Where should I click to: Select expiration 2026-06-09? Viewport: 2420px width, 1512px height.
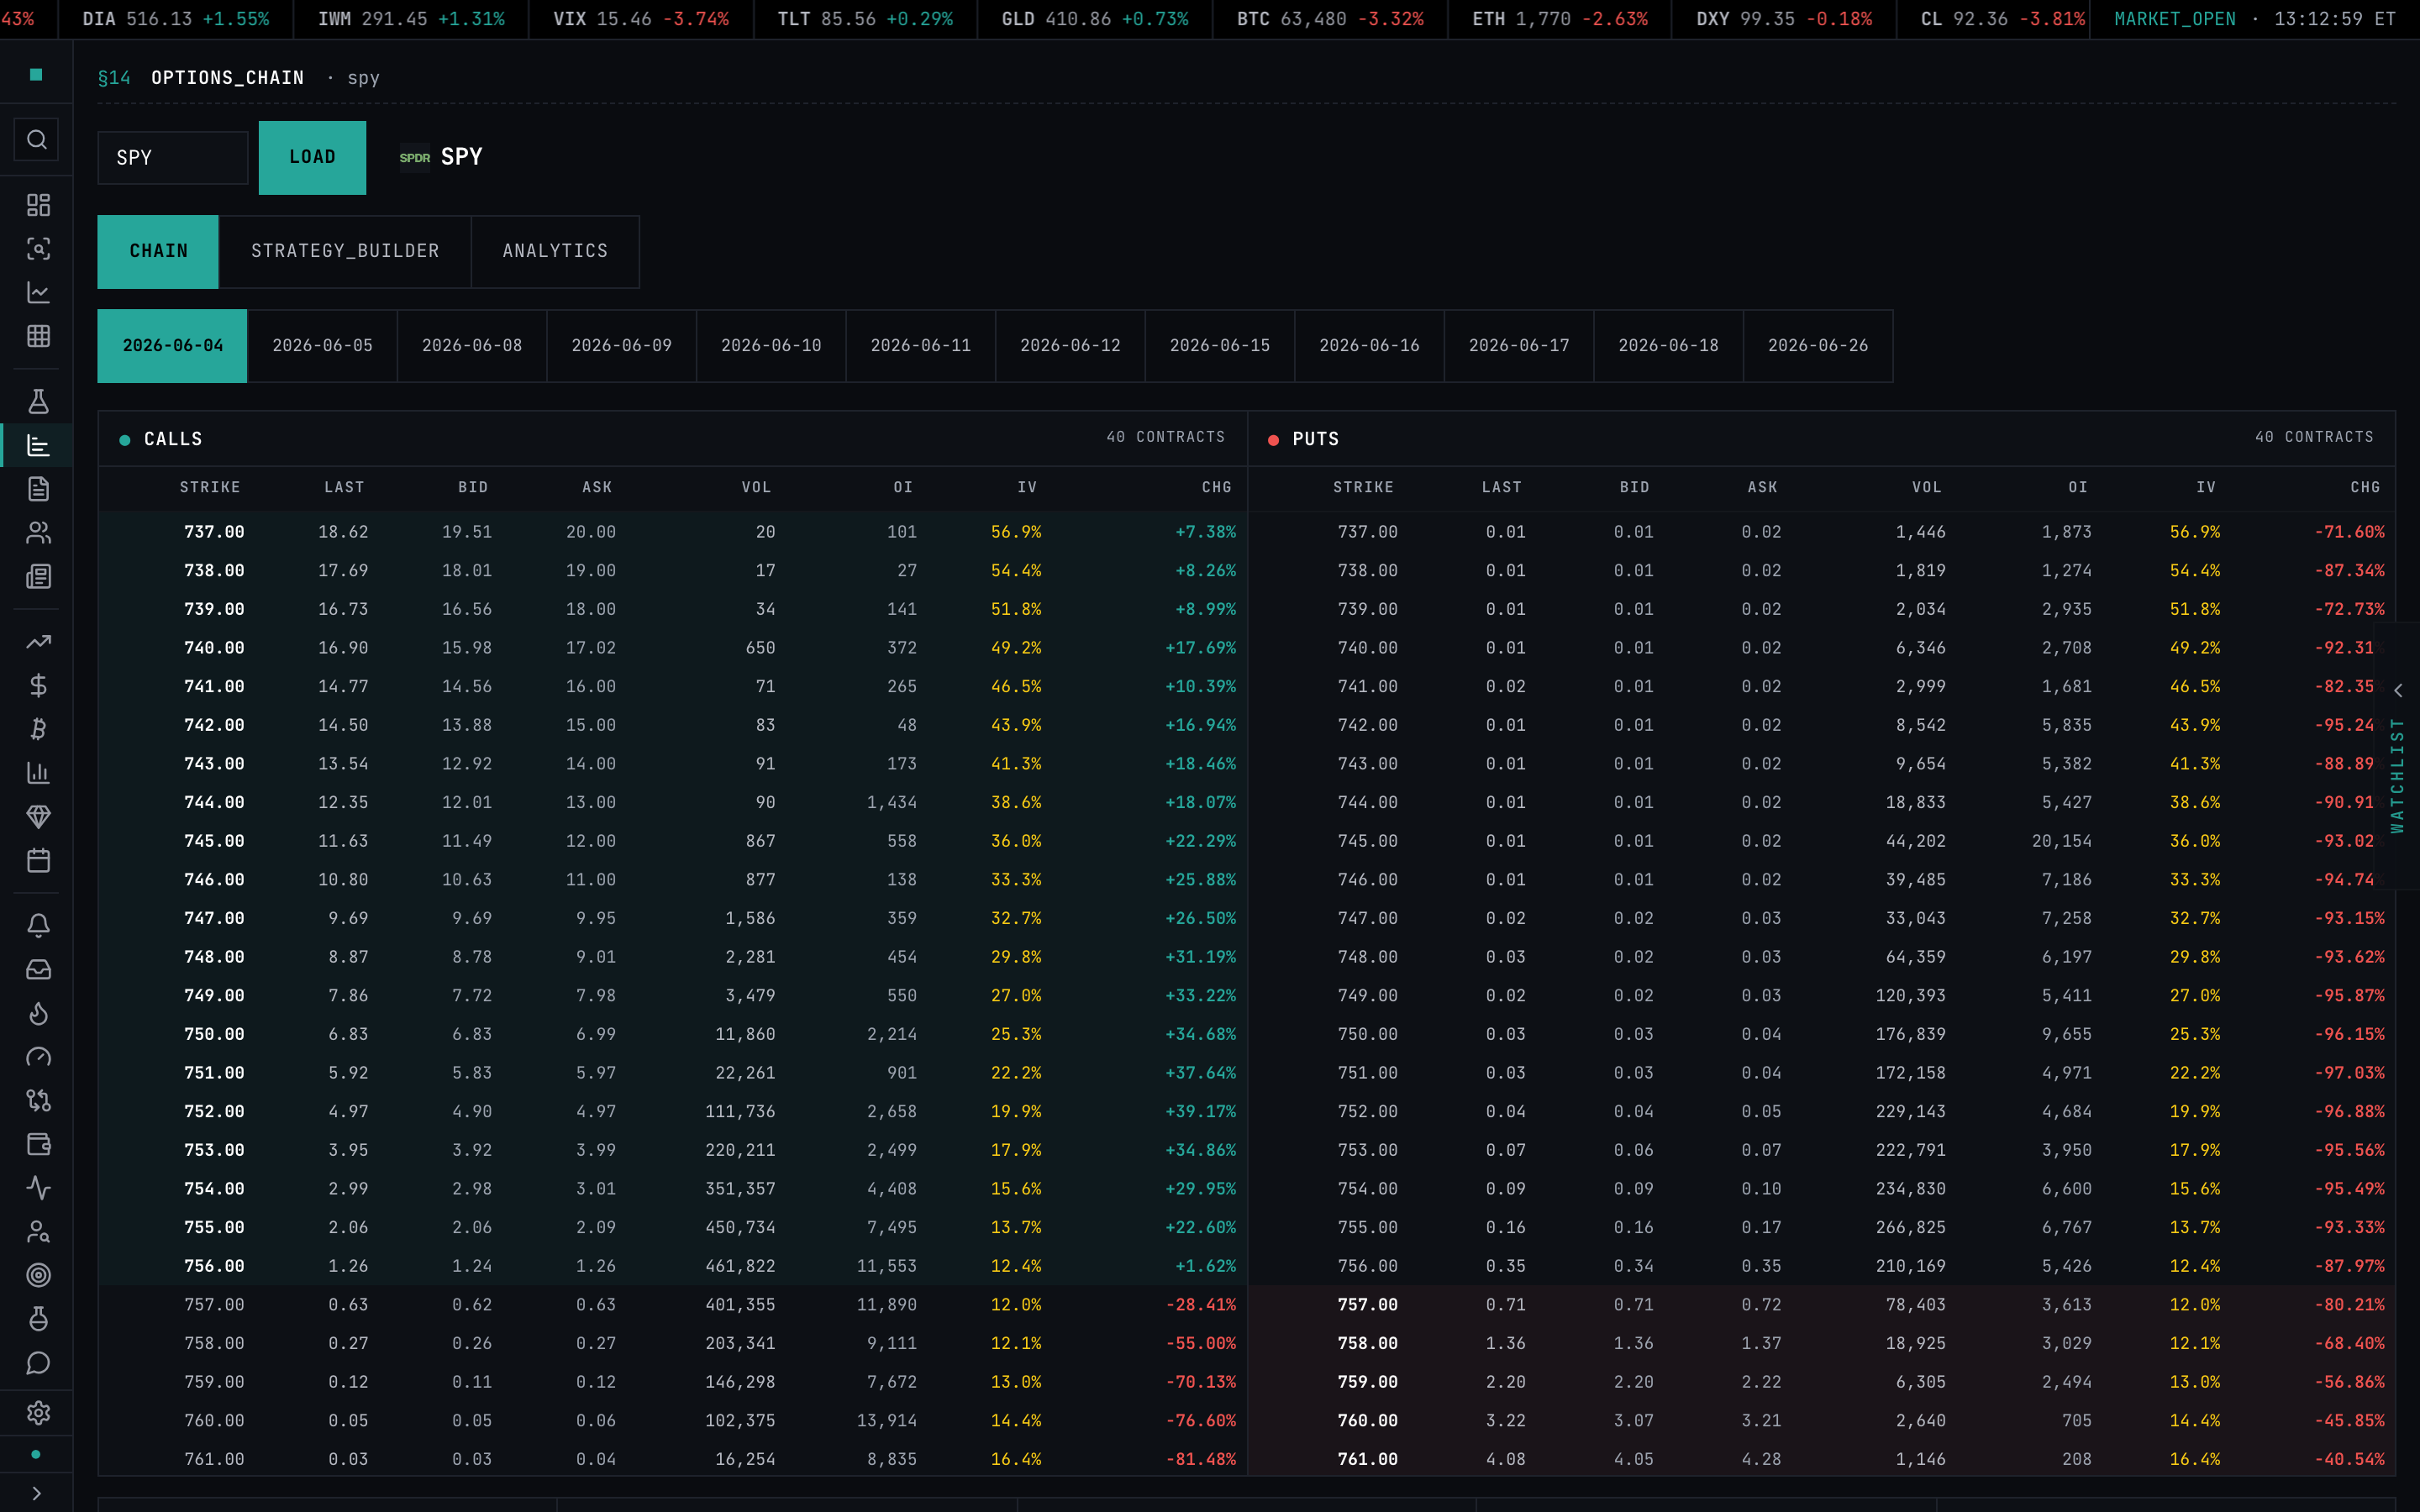click(x=621, y=346)
